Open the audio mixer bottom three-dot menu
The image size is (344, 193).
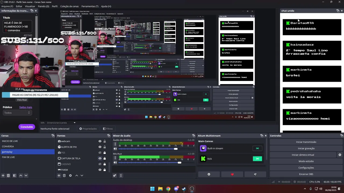(121, 176)
